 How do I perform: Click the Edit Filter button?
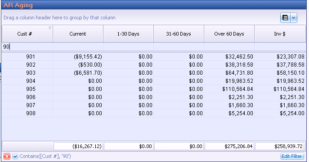[x=292, y=156]
